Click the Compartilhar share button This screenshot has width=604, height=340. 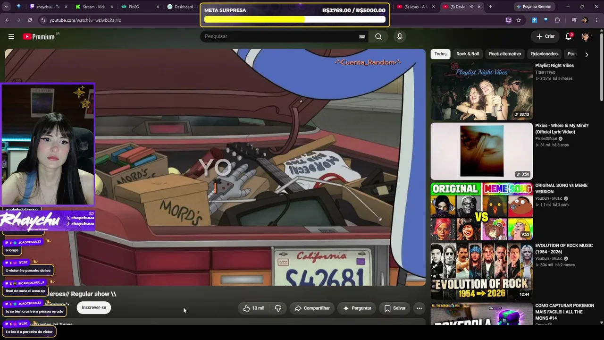pos(312,308)
